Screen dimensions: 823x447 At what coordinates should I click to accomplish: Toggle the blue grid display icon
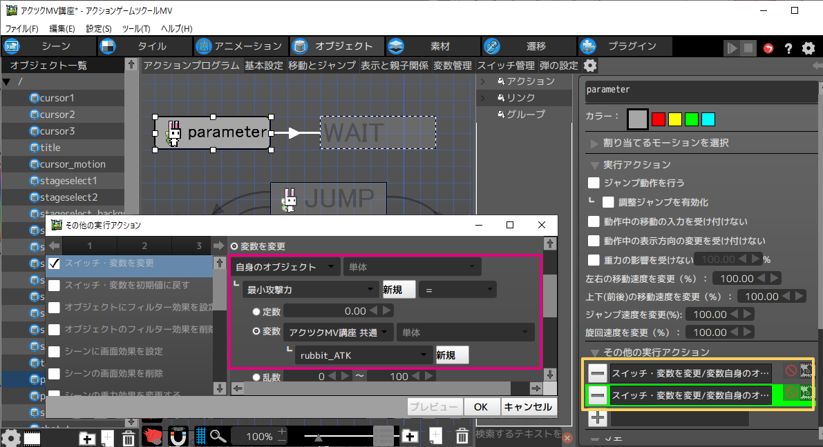tap(201, 436)
